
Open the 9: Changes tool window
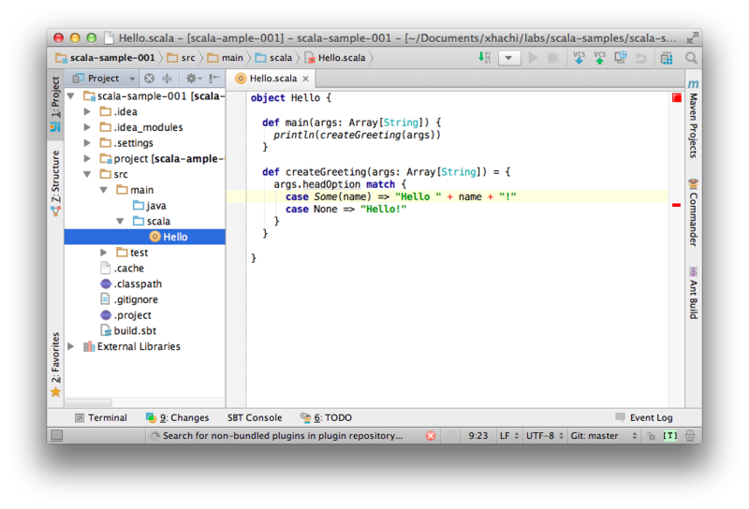177,418
